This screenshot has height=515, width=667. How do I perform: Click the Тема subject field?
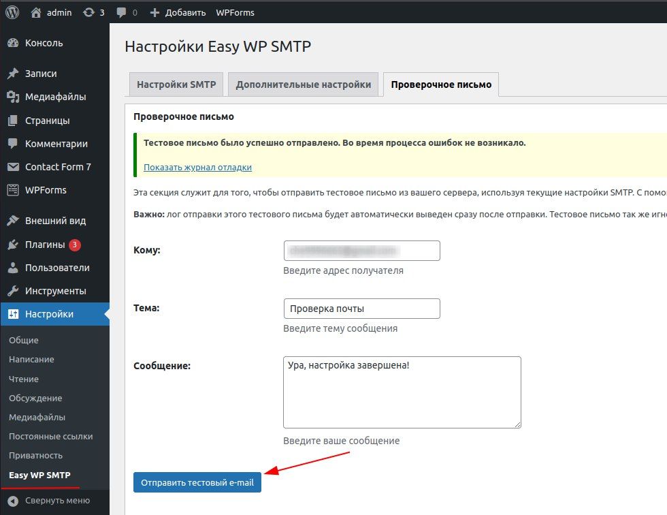361,309
